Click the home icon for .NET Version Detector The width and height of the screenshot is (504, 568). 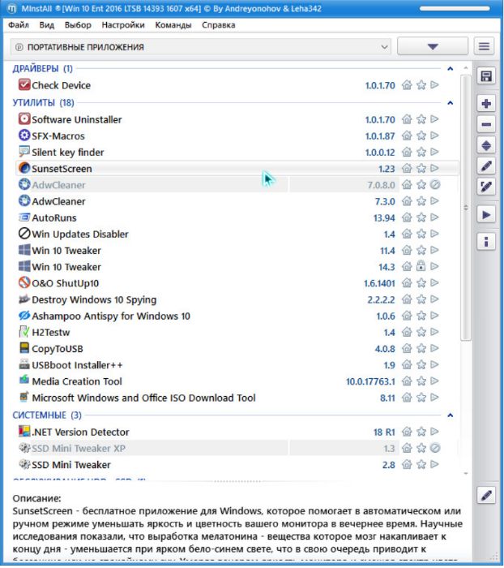click(407, 432)
